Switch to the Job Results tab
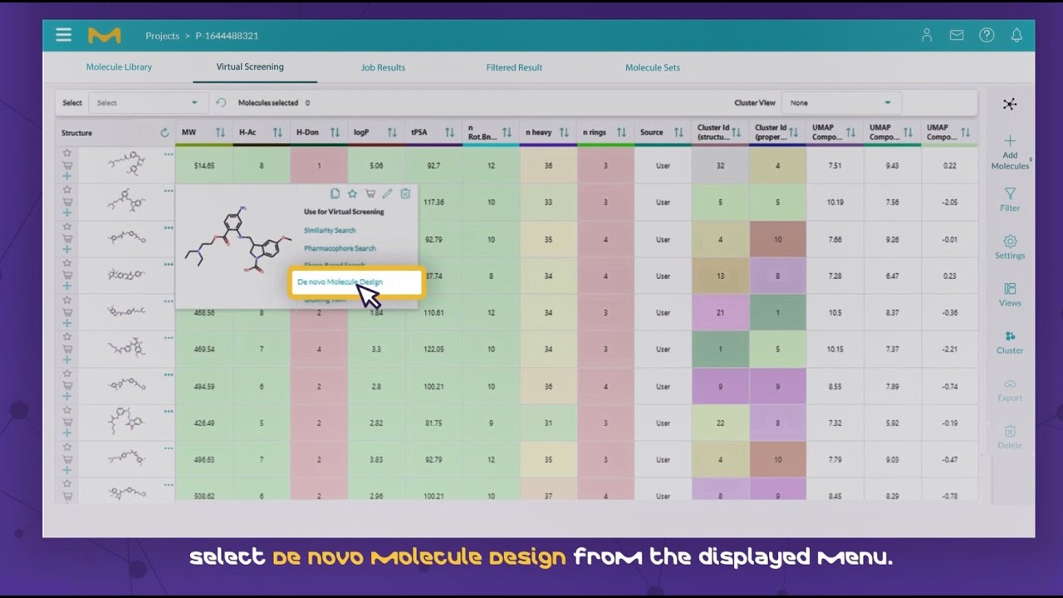The height and width of the screenshot is (598, 1063). pyautogui.click(x=383, y=67)
